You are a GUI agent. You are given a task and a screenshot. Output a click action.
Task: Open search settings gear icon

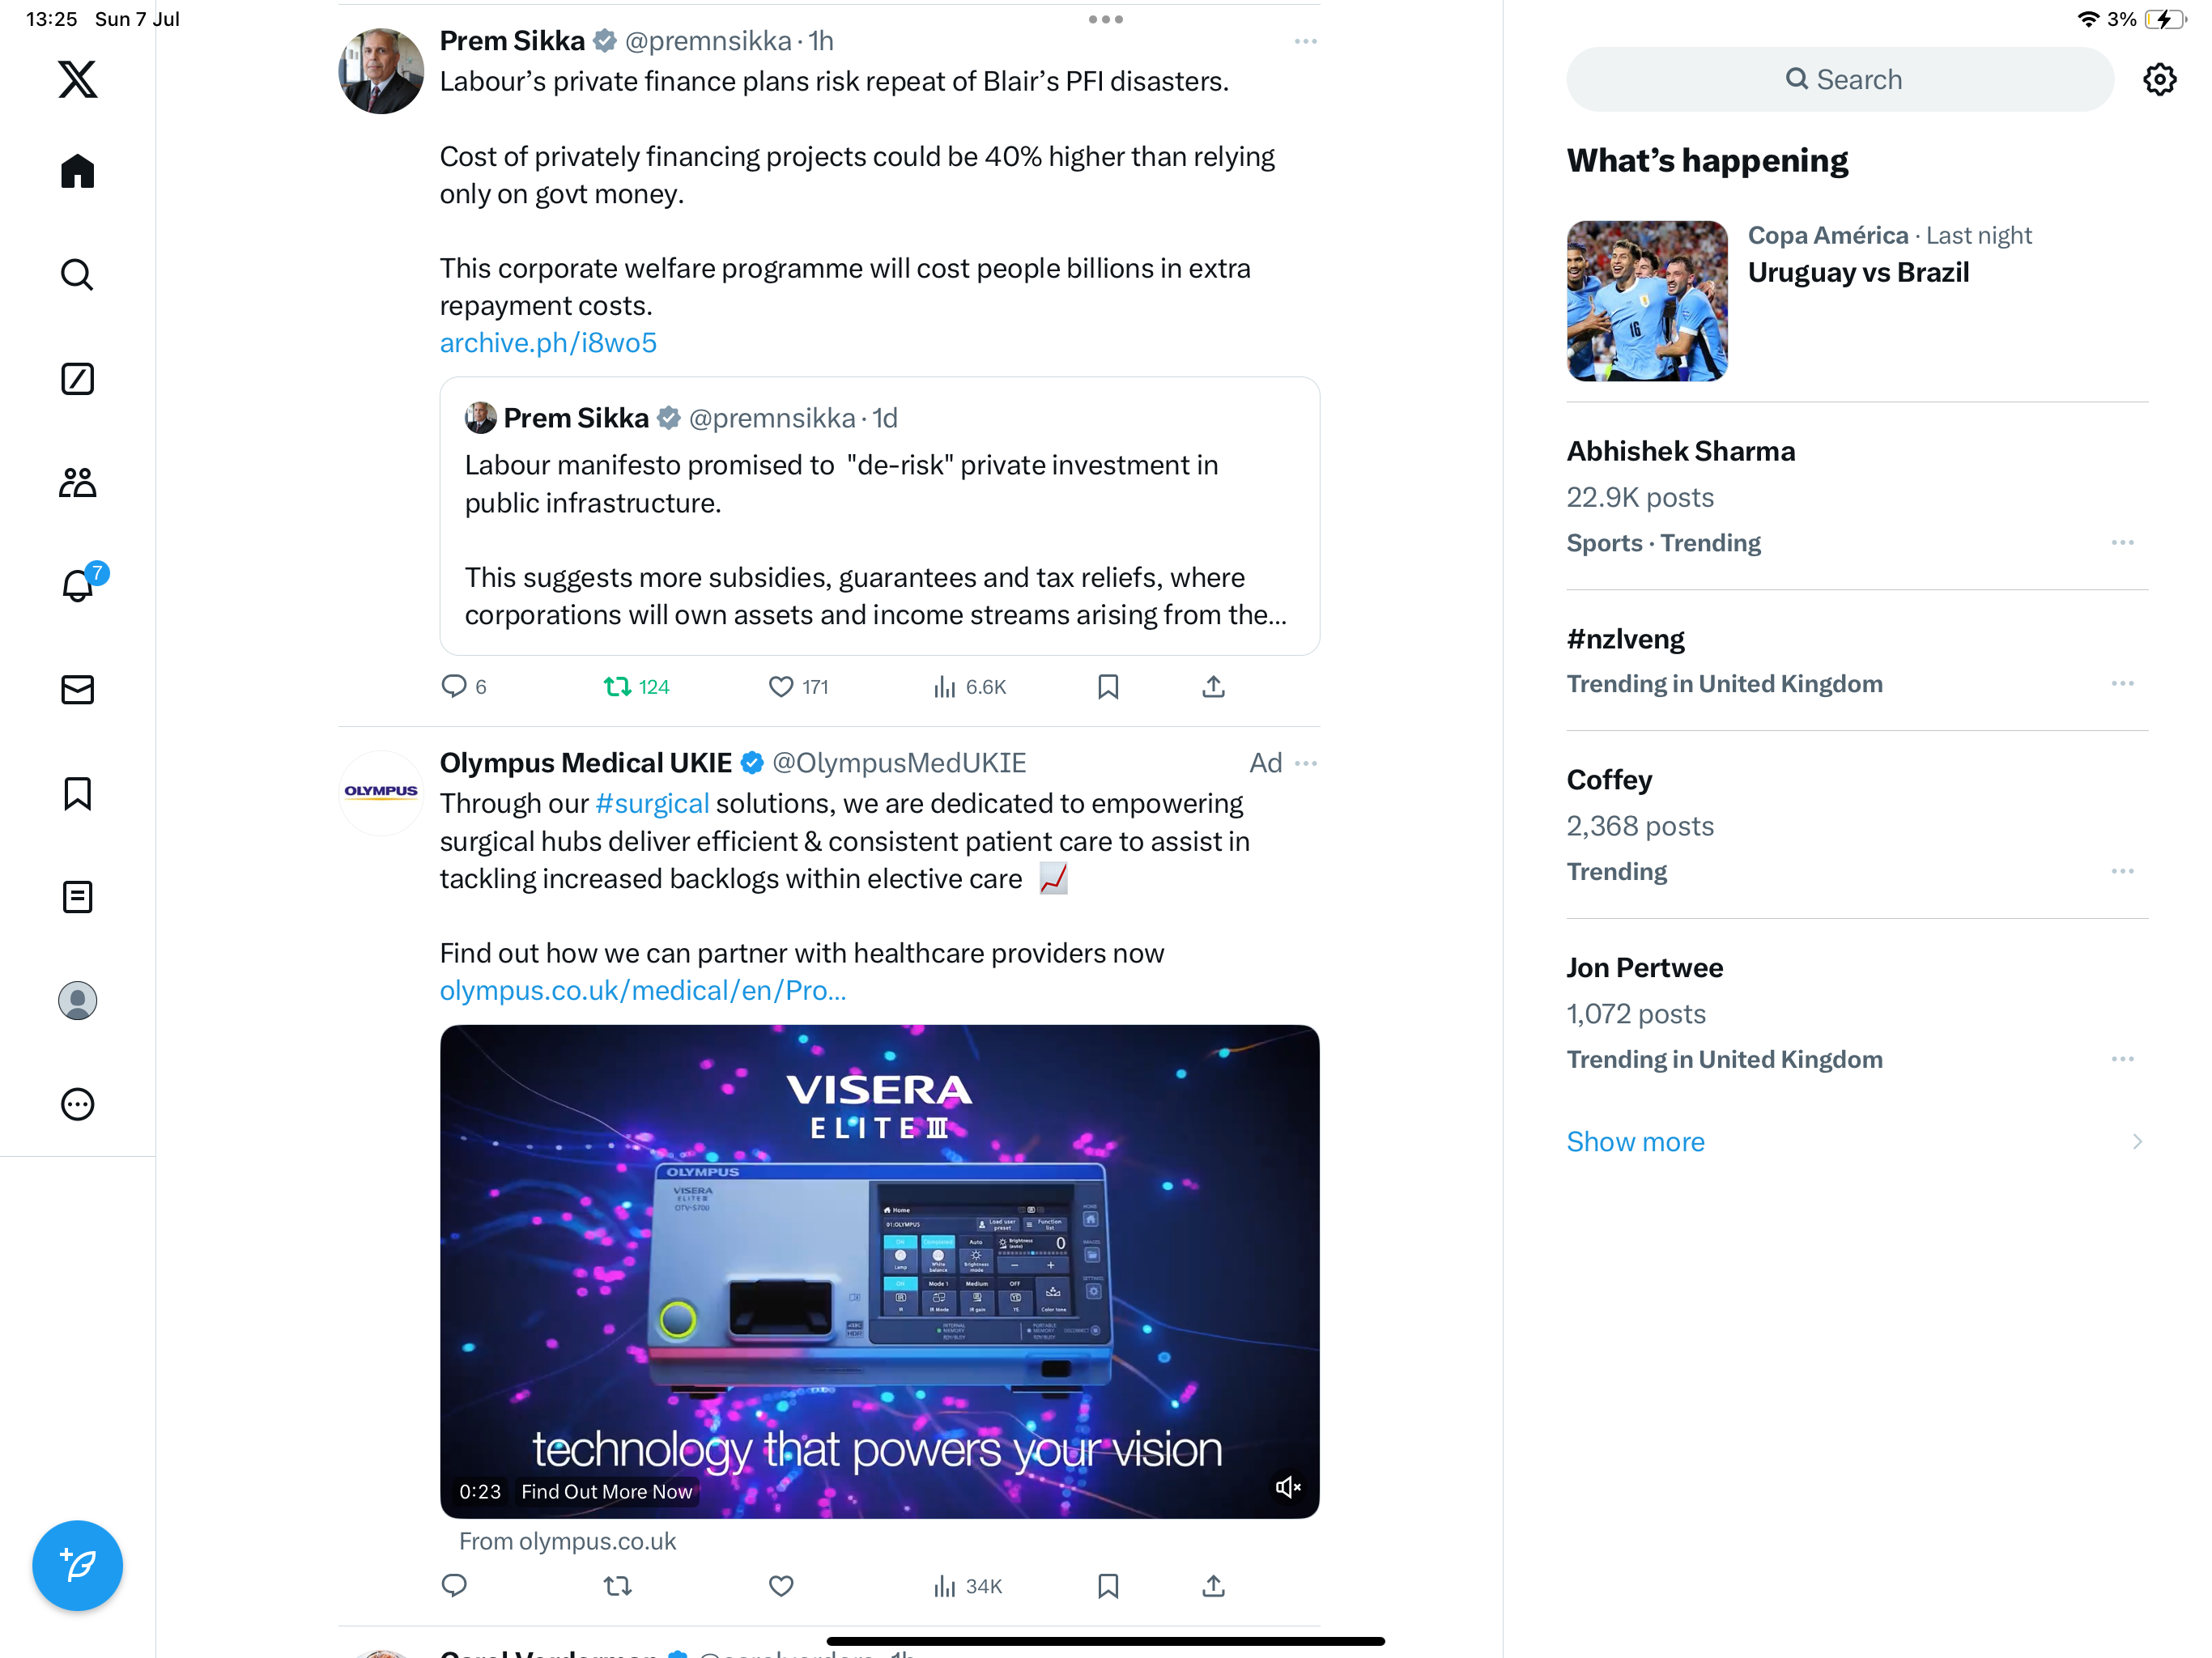pos(2159,79)
